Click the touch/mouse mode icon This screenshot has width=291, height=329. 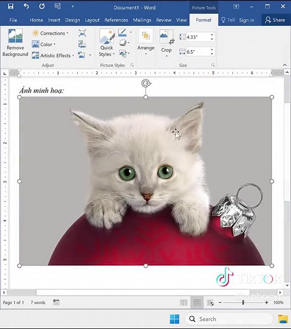pos(58,6)
